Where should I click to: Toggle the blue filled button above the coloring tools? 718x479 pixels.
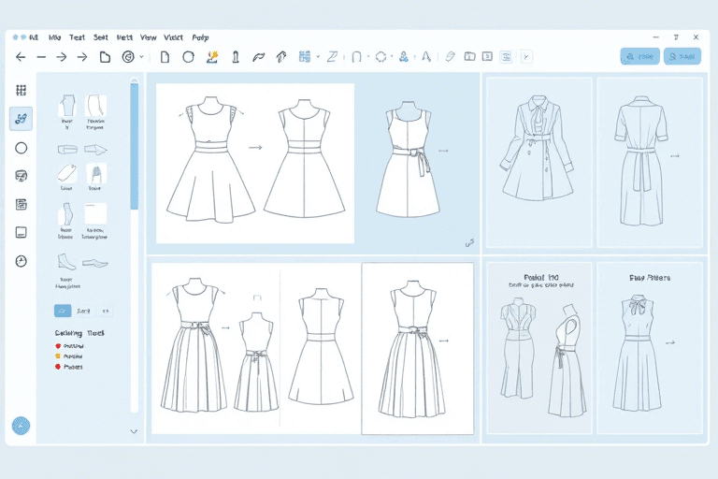(63, 311)
